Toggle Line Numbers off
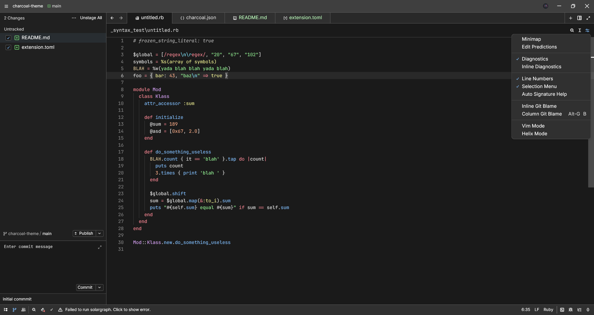The width and height of the screenshot is (594, 315). click(551, 79)
